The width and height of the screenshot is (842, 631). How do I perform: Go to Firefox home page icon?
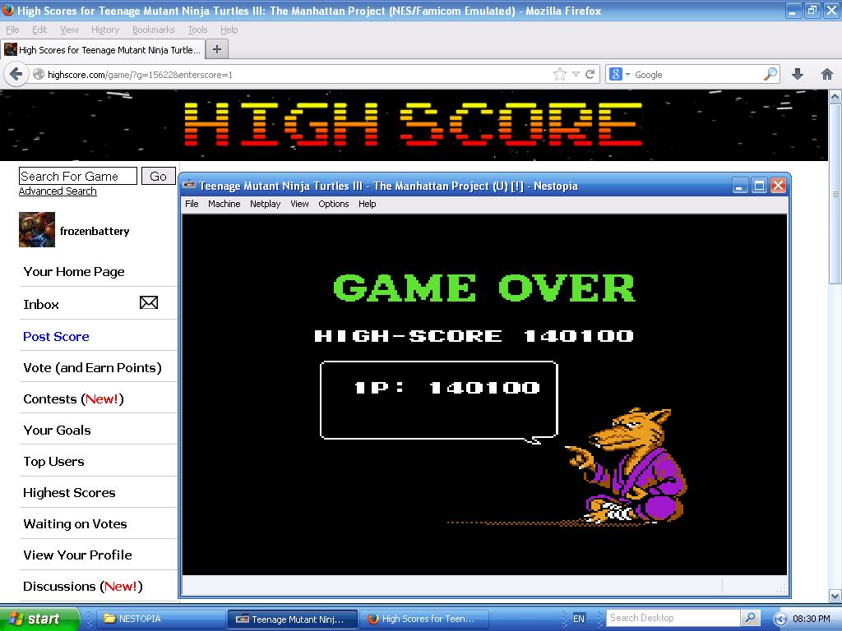tap(827, 75)
